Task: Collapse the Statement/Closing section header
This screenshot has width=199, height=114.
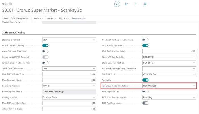Action: click(14, 32)
